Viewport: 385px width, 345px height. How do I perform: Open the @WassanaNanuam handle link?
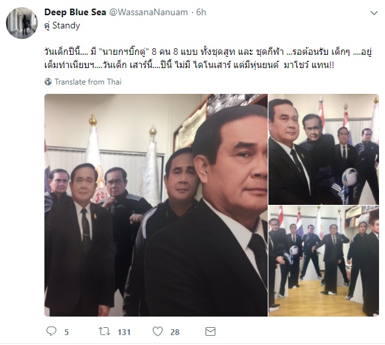(148, 13)
